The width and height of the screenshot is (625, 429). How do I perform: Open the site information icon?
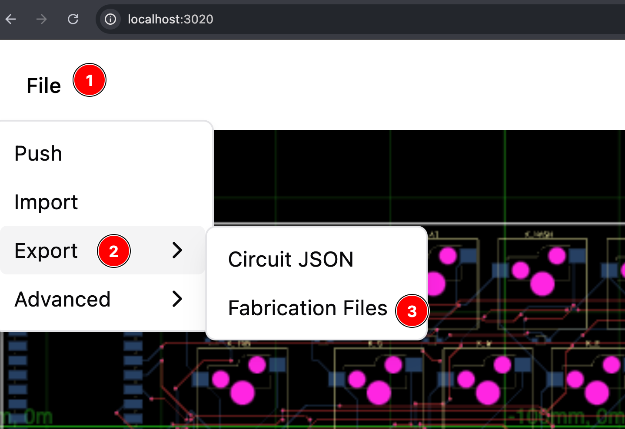110,19
